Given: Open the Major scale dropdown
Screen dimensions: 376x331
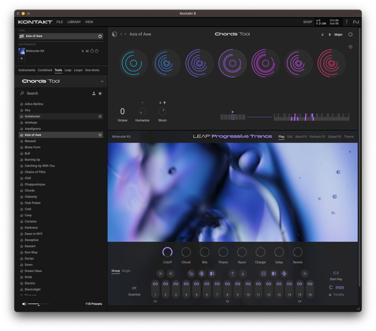Looking at the screenshot, I should point(338,35).
